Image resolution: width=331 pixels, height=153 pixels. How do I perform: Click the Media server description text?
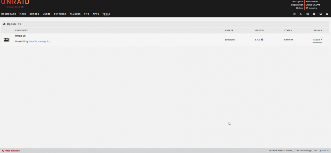tap(312, 1)
